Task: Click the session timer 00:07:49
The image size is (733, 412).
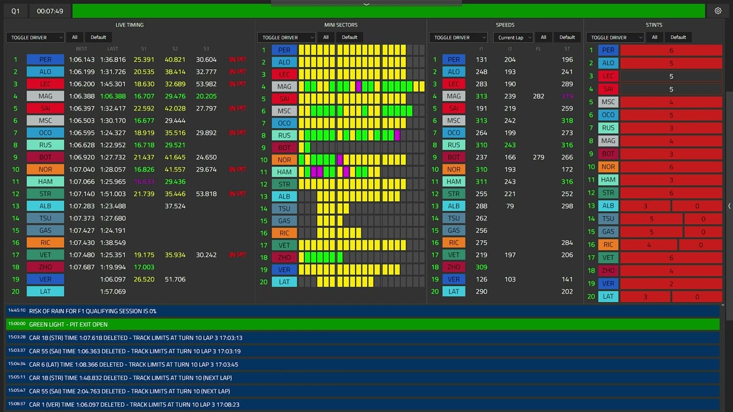Action: pyautogui.click(x=50, y=11)
